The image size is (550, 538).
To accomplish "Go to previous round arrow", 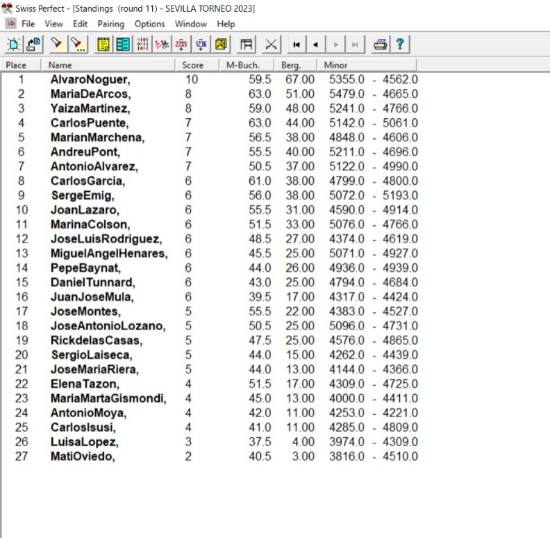I will (316, 44).
